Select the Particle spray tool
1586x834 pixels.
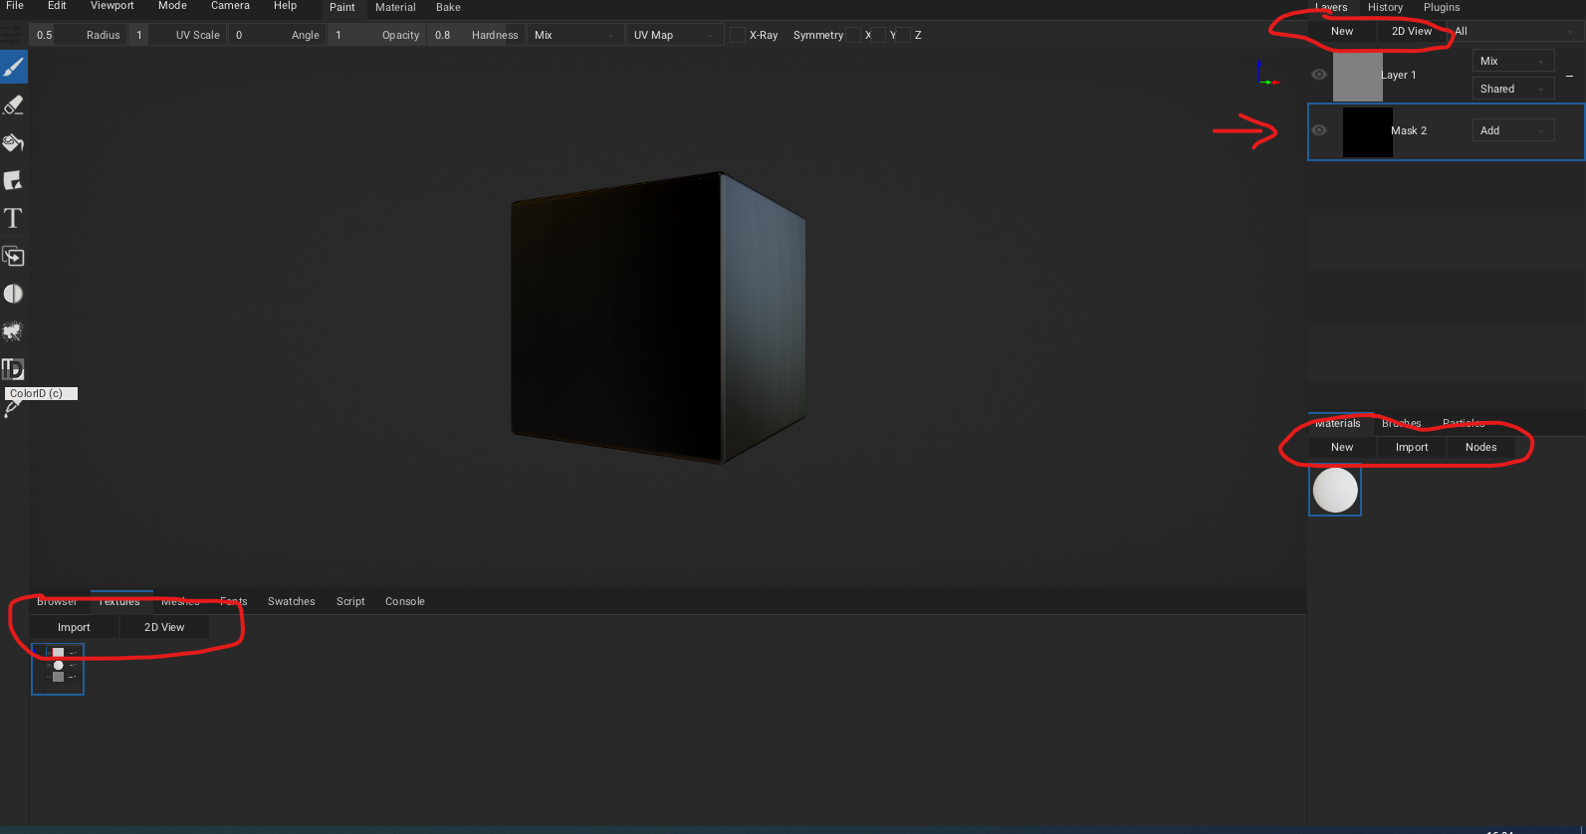click(14, 331)
